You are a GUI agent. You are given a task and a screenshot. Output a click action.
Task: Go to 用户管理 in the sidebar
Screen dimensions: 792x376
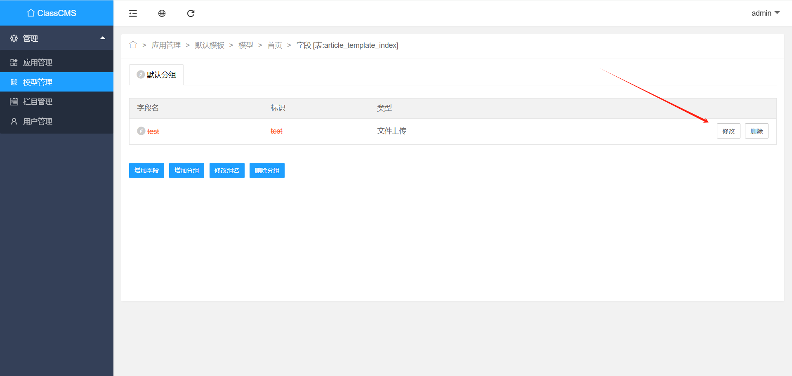click(38, 121)
